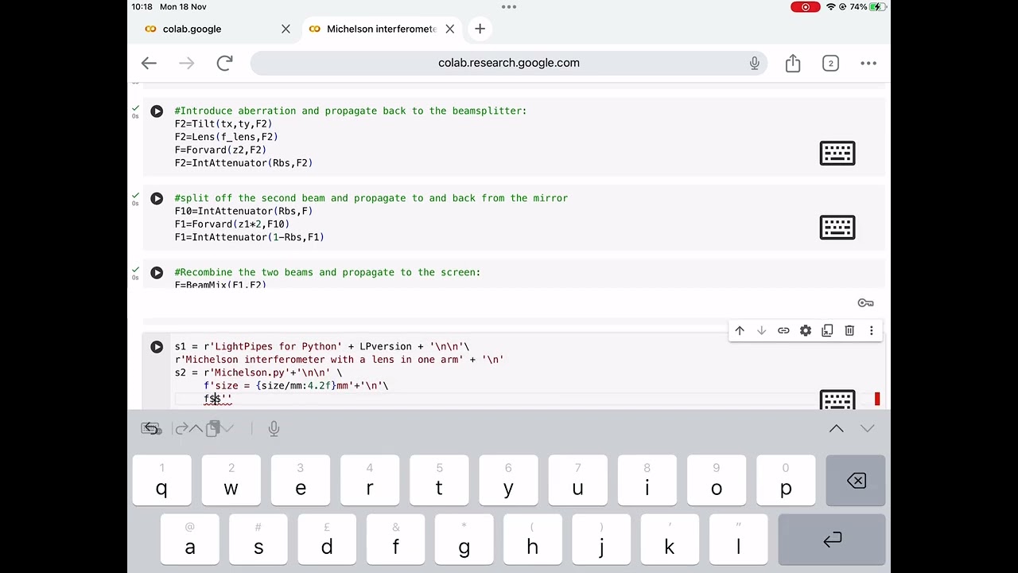Close the Michelson interferometer tab
Image resolution: width=1018 pixels, height=573 pixels.
coord(450,29)
